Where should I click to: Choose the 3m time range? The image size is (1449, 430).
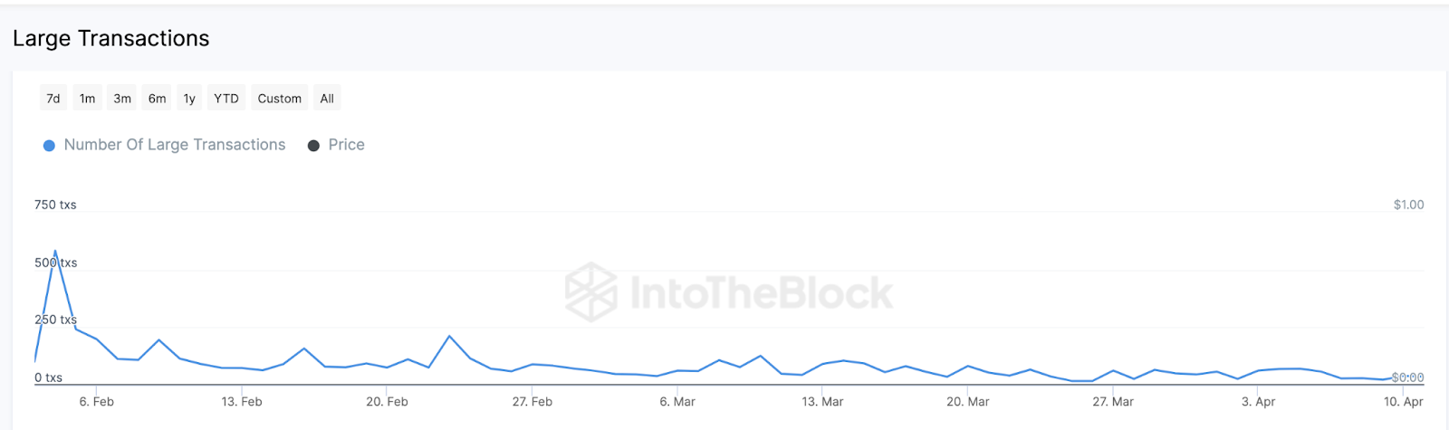(x=122, y=99)
